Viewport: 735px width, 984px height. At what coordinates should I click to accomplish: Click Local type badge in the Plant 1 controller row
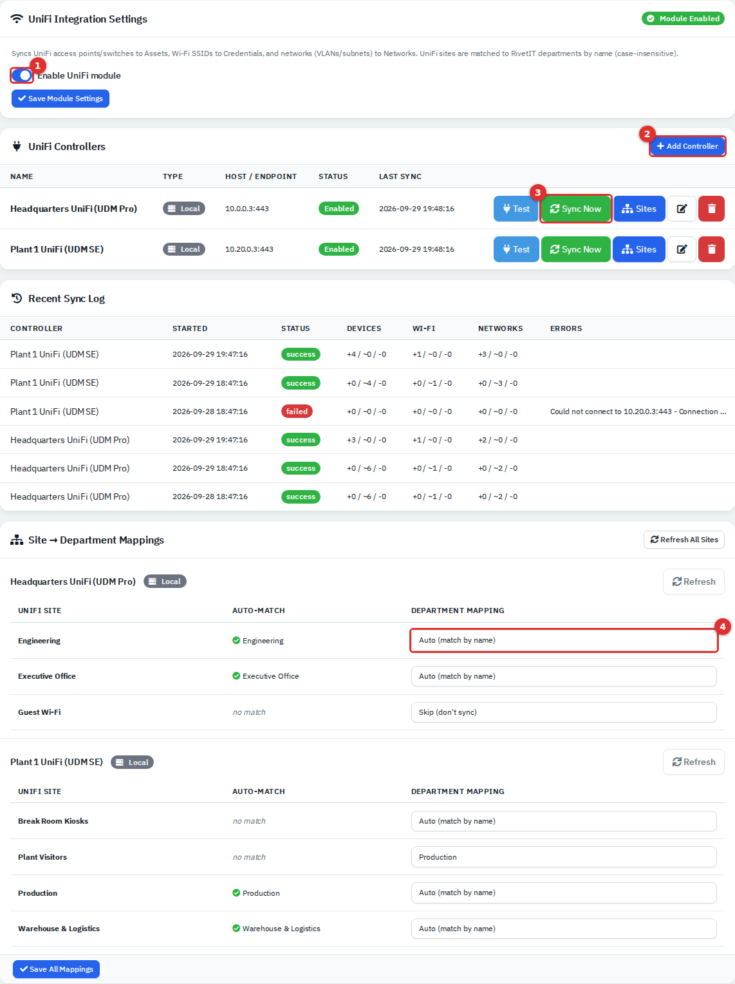point(184,249)
